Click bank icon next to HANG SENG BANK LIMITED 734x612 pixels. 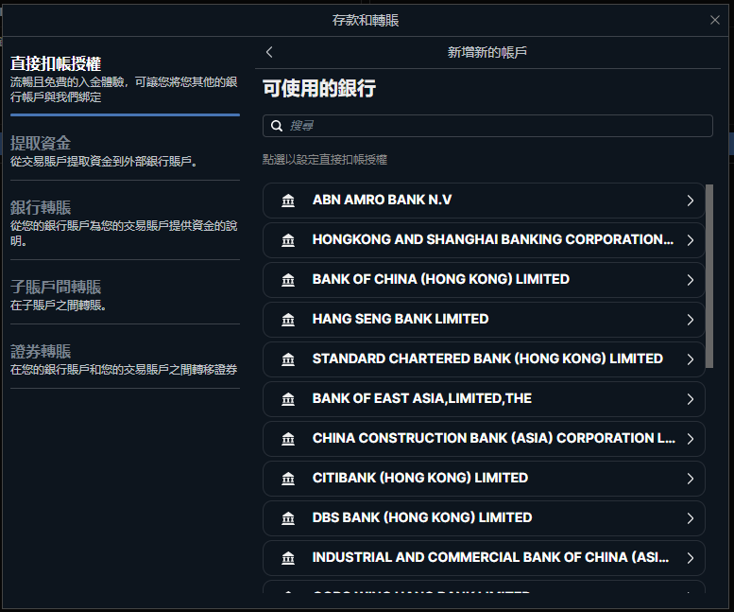(x=288, y=320)
